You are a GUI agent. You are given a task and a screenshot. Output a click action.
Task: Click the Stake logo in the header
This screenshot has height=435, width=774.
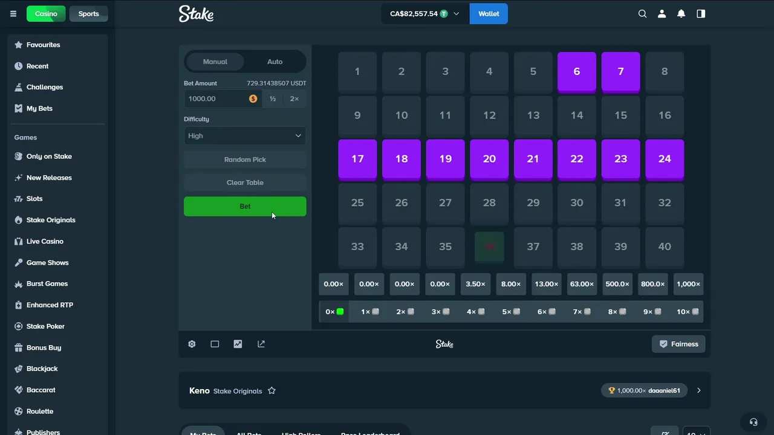[x=196, y=14]
